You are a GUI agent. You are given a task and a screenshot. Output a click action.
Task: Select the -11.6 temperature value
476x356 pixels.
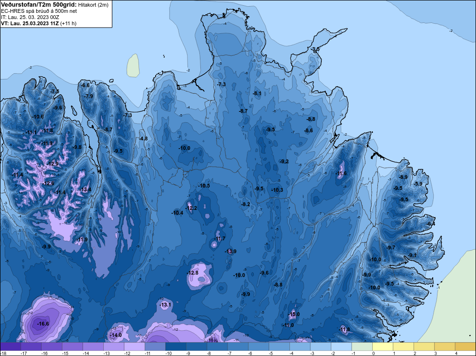341,174
